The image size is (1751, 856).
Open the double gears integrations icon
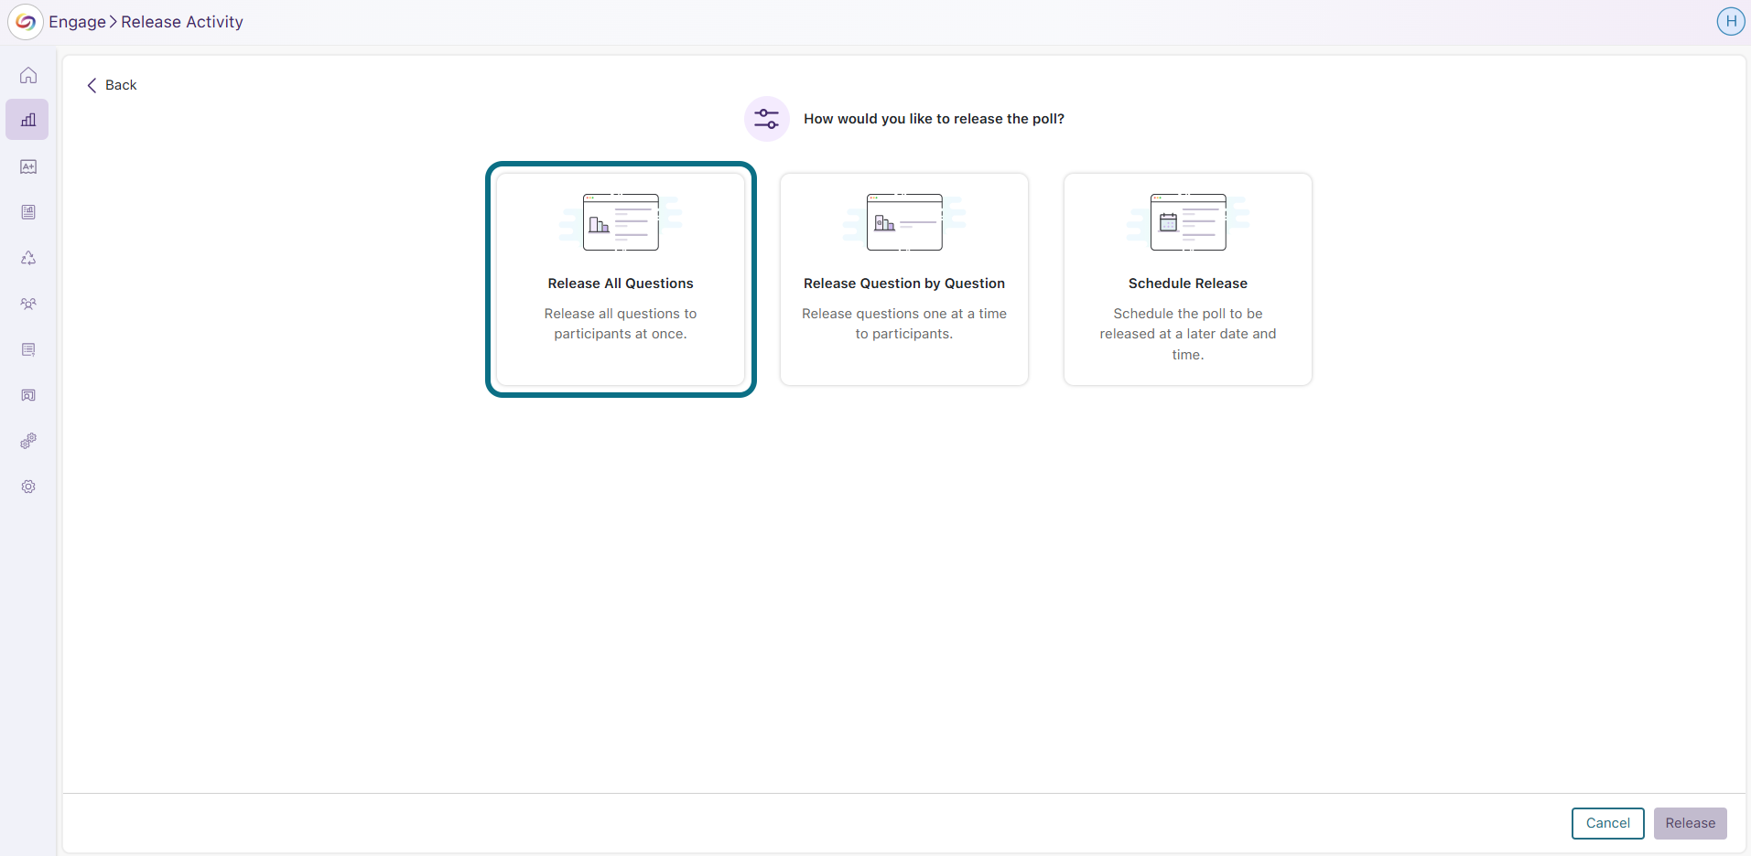(28, 441)
